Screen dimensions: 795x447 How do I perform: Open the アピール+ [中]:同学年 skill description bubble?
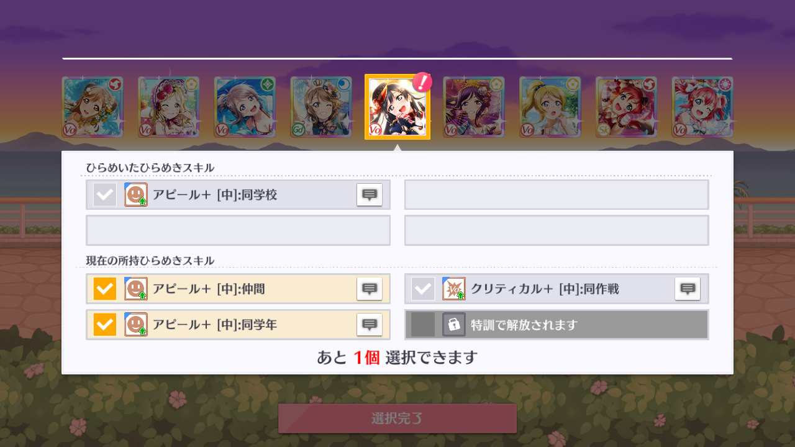tap(370, 324)
